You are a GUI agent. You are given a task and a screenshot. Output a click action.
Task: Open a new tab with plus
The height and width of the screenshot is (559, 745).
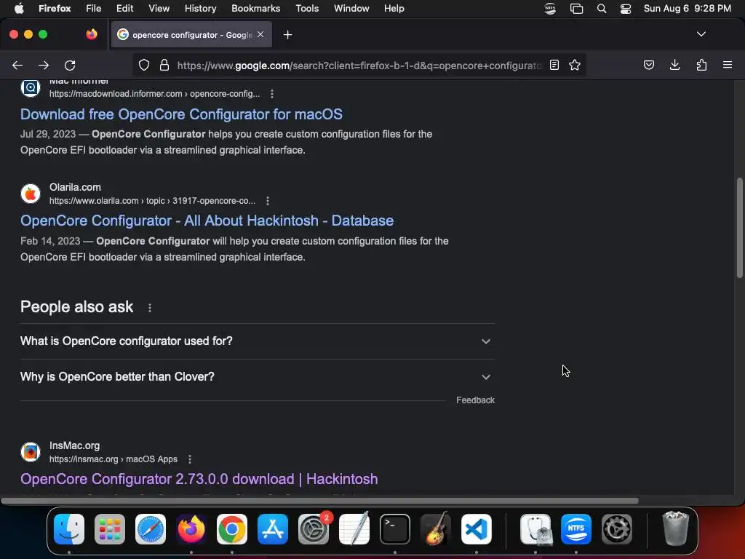287,35
